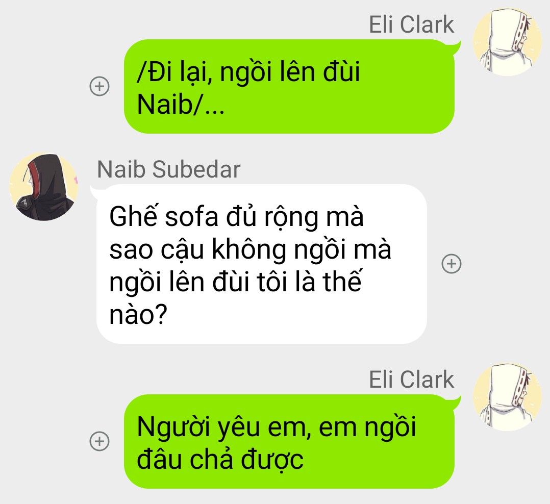550x504 pixels.
Task: Tap the plus icon beside Eli's first message
Action: (99, 86)
